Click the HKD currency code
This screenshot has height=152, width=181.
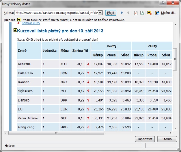[x=64, y=127]
